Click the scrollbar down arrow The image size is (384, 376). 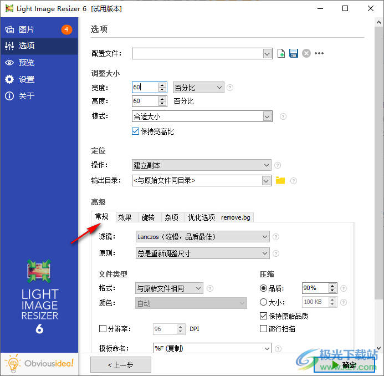click(378, 348)
